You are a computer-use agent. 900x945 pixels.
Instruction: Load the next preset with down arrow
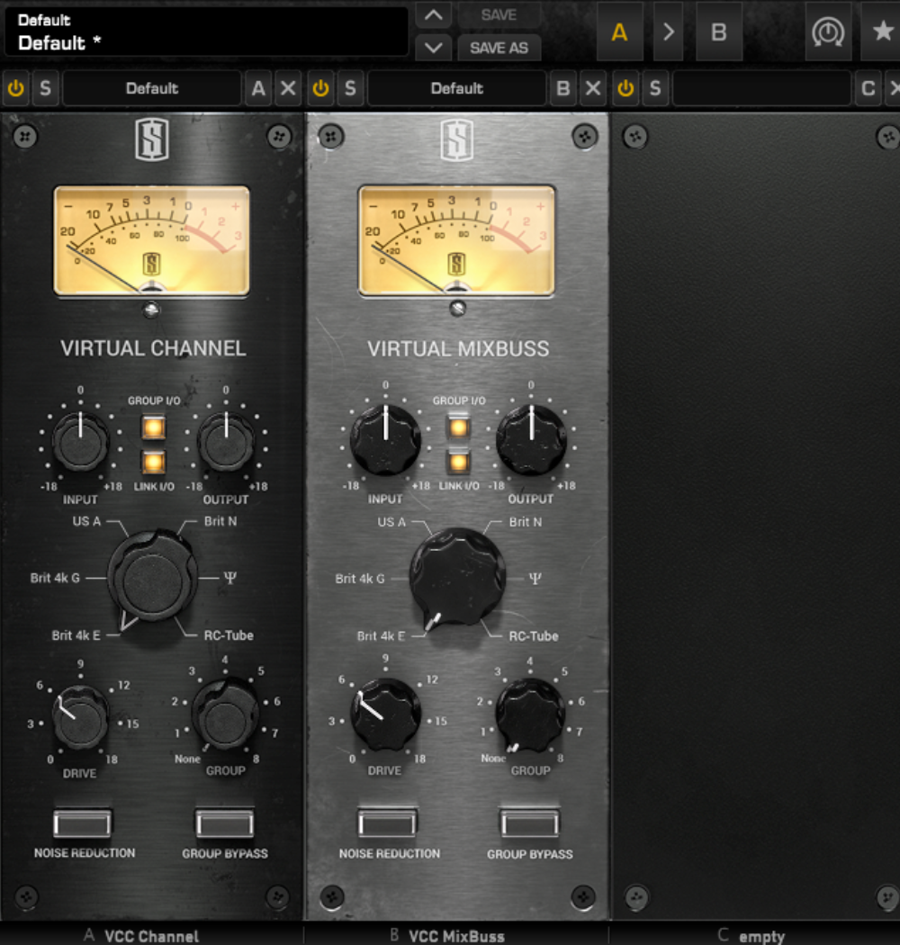click(434, 47)
